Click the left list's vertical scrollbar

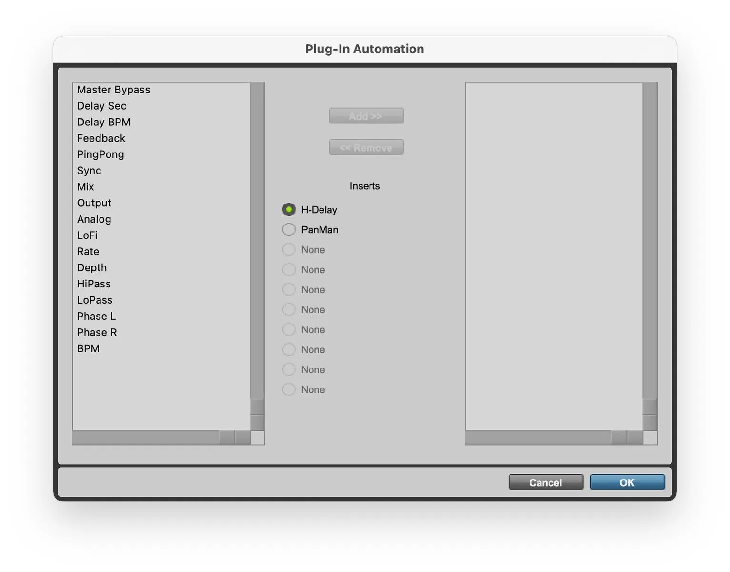click(x=257, y=238)
